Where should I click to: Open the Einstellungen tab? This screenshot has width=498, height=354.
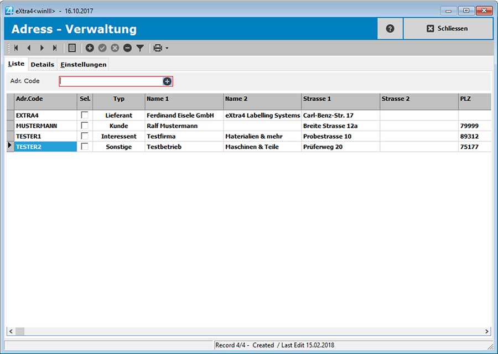pos(83,64)
